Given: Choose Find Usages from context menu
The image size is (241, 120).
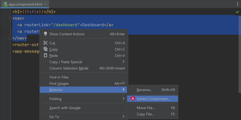Looking at the screenshot, I should 59,83.
